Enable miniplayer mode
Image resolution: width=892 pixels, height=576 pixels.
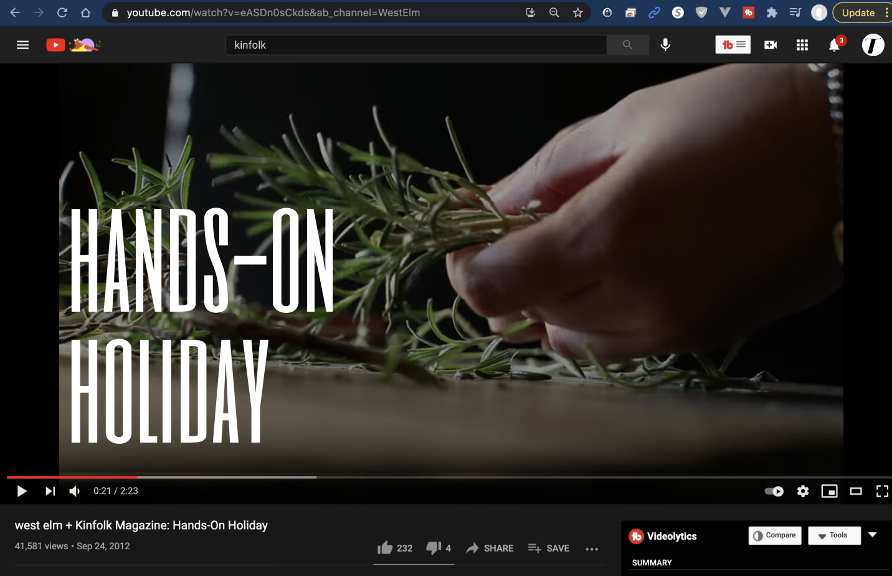(x=830, y=491)
